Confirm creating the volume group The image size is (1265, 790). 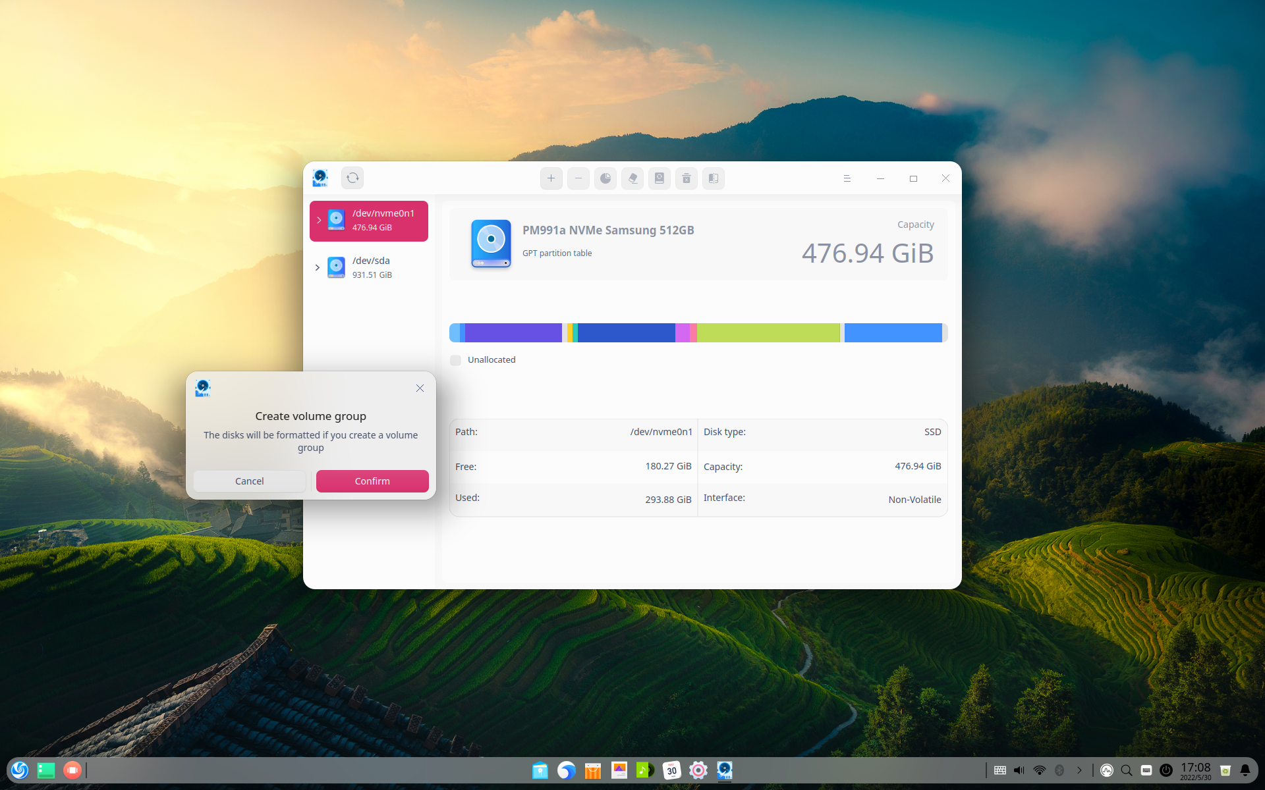pyautogui.click(x=372, y=481)
